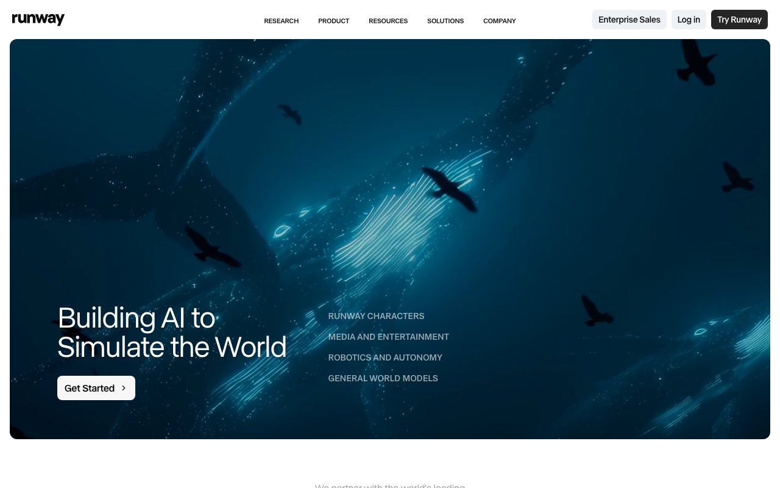The image size is (780, 488).
Task: Open the Runway Characters link
Action: (x=376, y=316)
